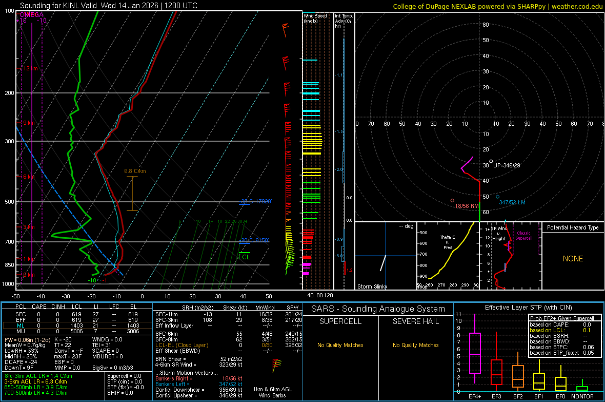Select the 'SFC' parcel row label
The height and width of the screenshot is (402, 605).
(x=21, y=314)
